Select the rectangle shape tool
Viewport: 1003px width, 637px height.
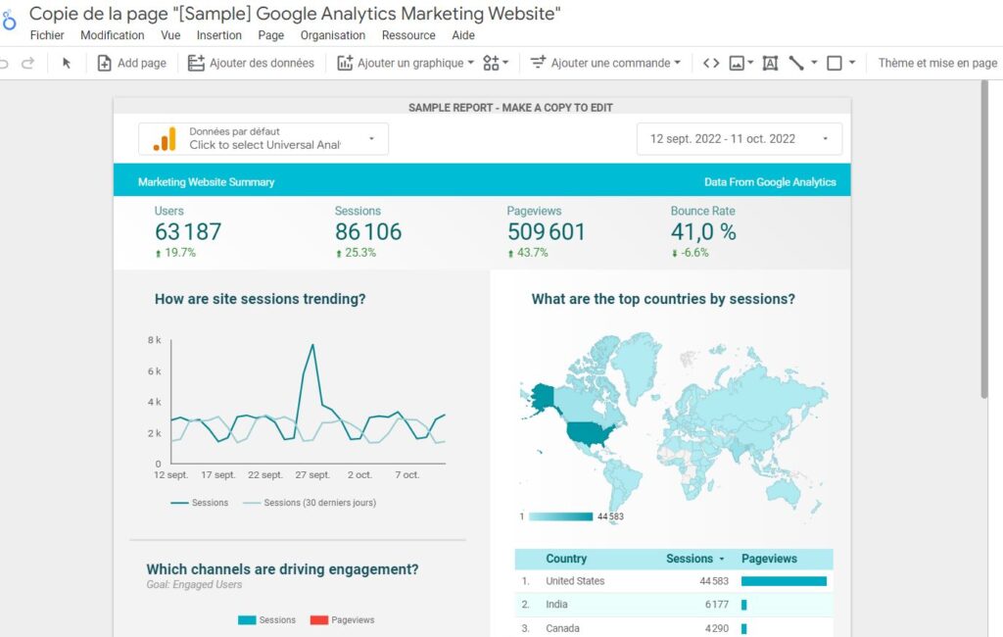coord(835,63)
